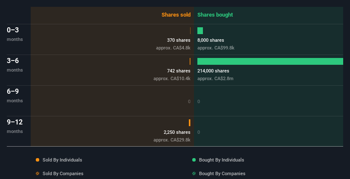The width and height of the screenshot is (350, 179).
Task: Select the approx. CA$10.4k amount
Action: tap(172, 78)
